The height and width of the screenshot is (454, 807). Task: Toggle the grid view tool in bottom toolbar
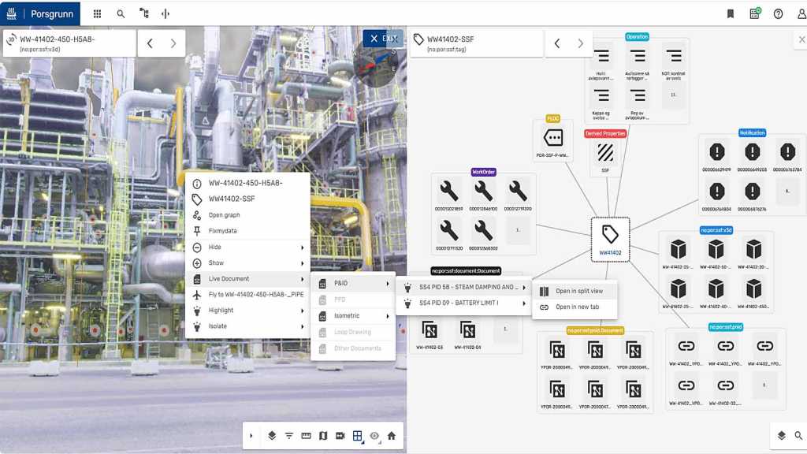[358, 435]
